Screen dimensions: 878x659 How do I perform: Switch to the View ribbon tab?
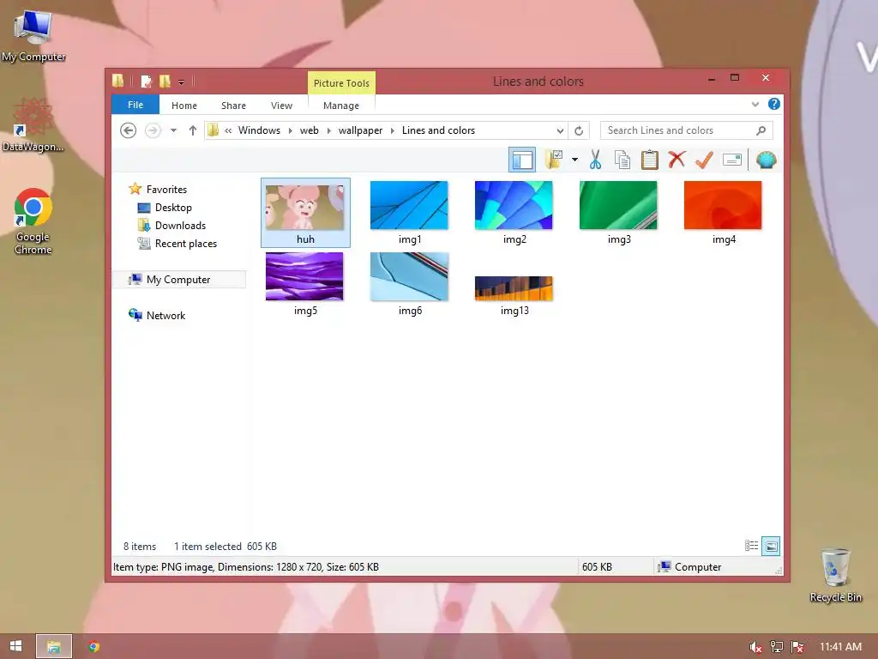point(281,106)
